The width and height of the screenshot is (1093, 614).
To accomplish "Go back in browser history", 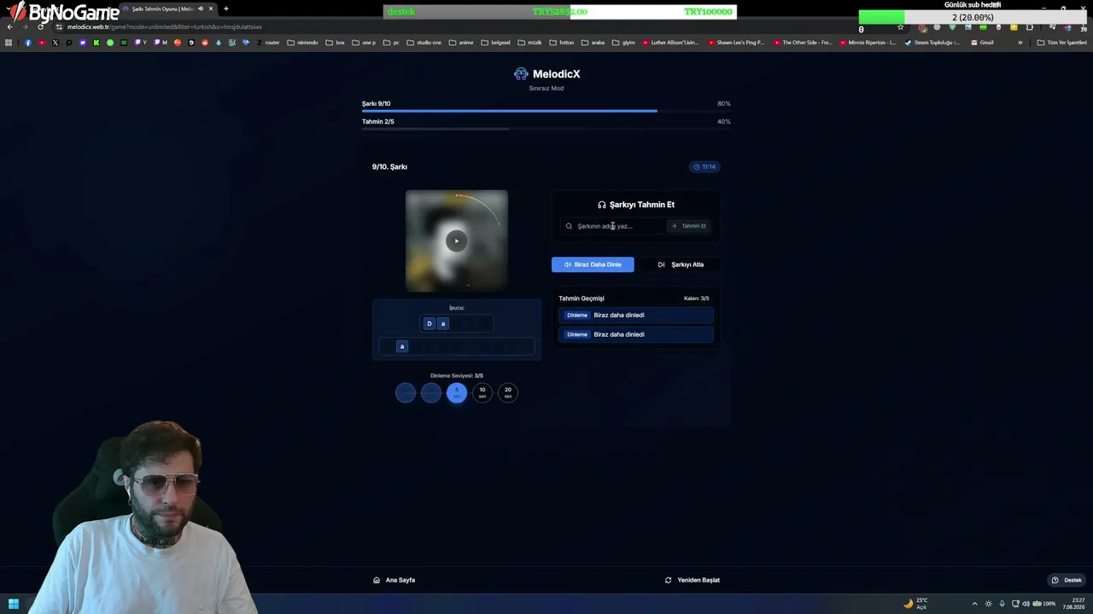I will 9,26.
